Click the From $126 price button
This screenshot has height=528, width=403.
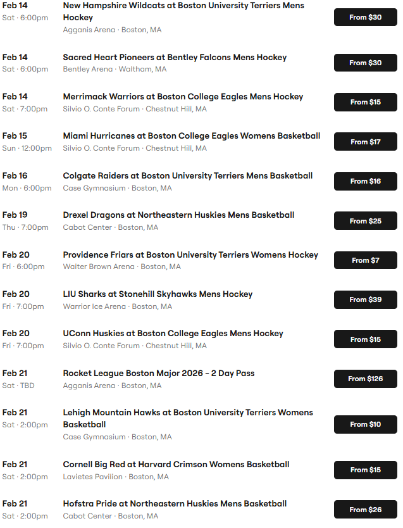click(x=365, y=379)
